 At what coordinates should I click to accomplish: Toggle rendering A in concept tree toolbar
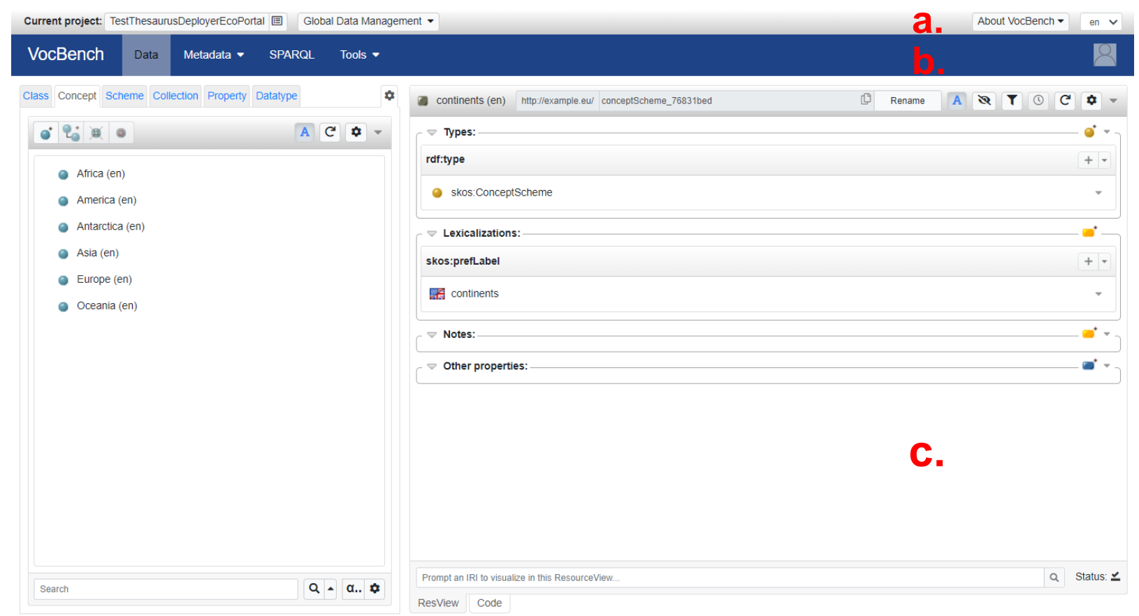(305, 132)
